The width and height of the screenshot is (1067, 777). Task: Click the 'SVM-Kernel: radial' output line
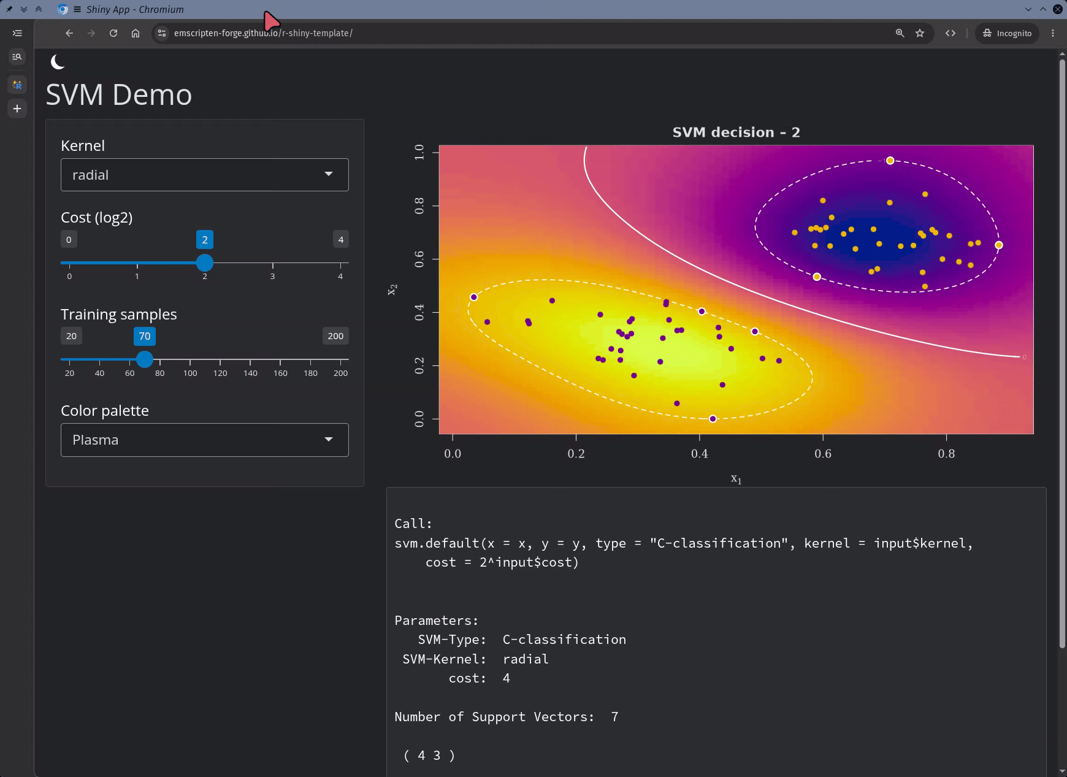[475, 659]
